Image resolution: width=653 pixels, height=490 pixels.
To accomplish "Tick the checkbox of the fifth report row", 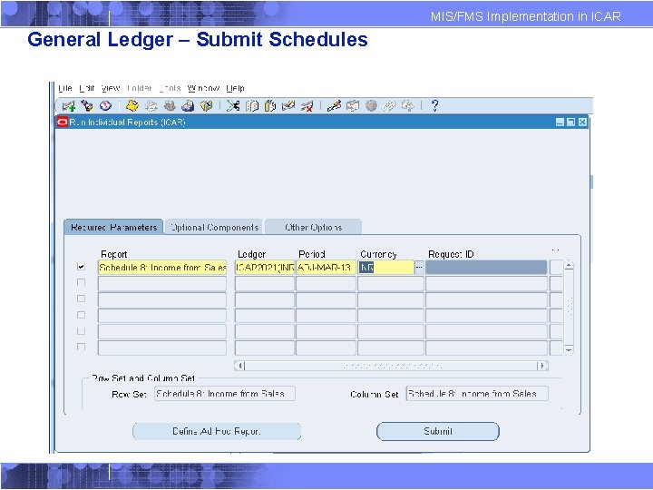I will click(x=82, y=331).
